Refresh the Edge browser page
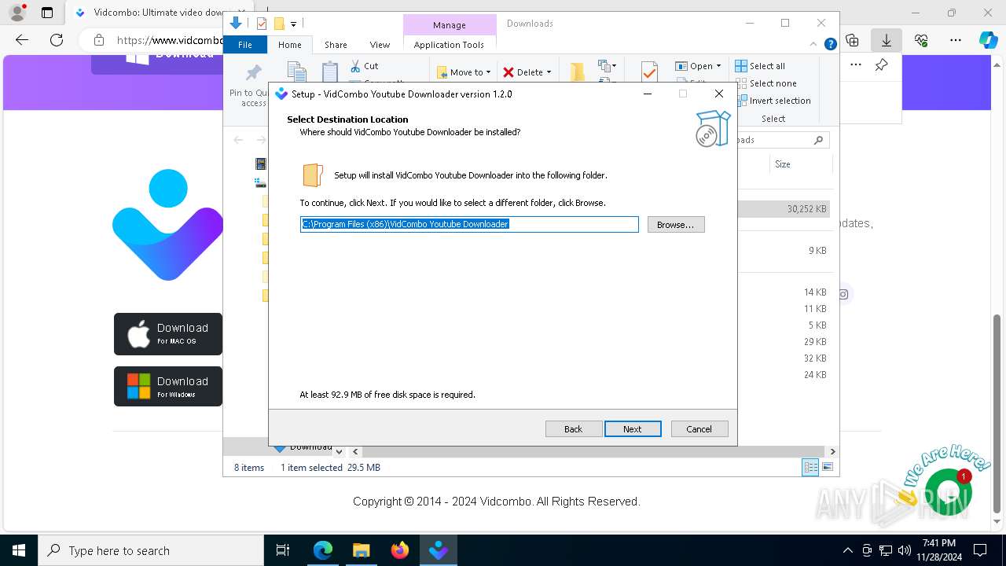1006x566 pixels. (56, 39)
